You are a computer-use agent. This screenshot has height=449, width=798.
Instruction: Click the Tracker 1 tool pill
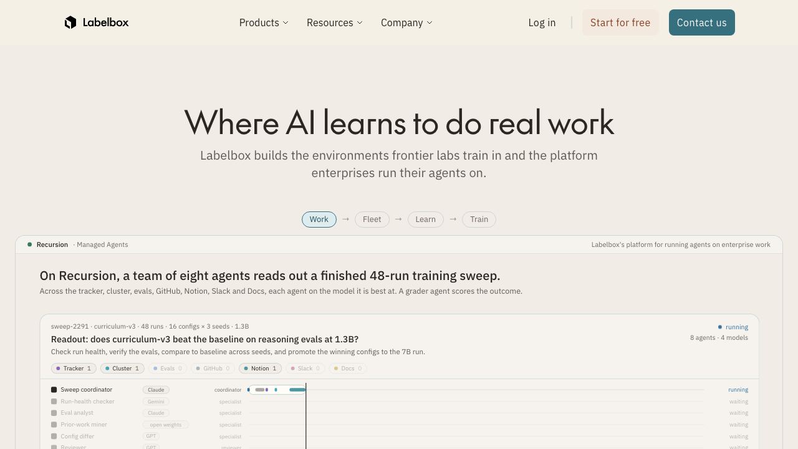(x=74, y=369)
